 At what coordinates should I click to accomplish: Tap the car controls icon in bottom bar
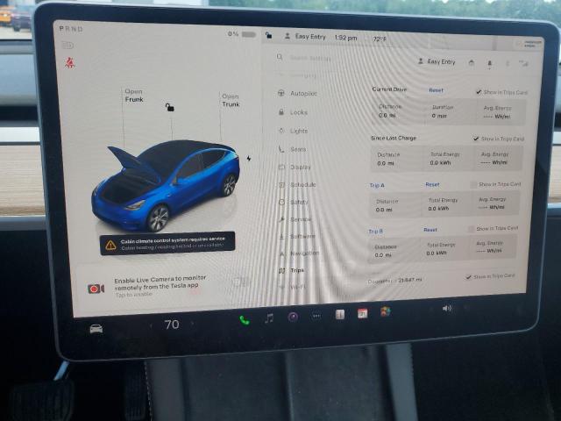(96, 329)
